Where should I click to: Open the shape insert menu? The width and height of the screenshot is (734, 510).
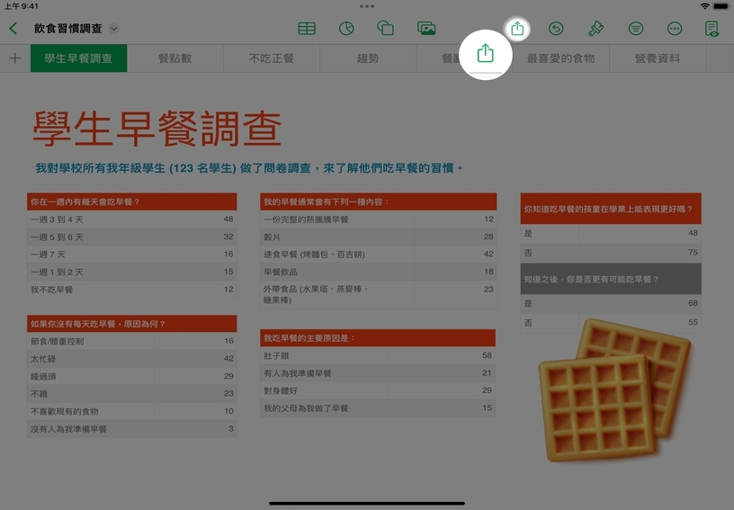tap(386, 29)
